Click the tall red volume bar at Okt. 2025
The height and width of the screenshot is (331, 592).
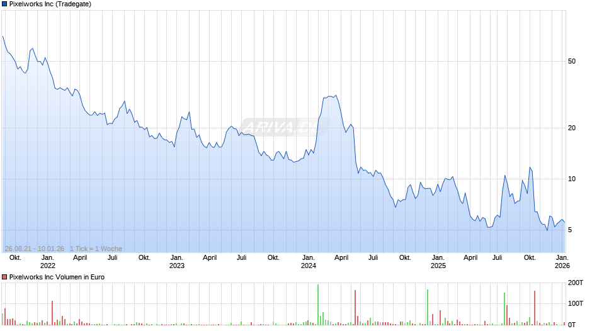pos(535,308)
